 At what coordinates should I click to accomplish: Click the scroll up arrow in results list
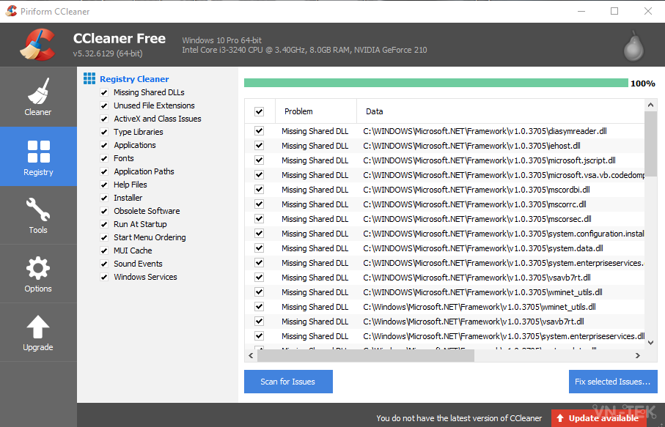650,105
